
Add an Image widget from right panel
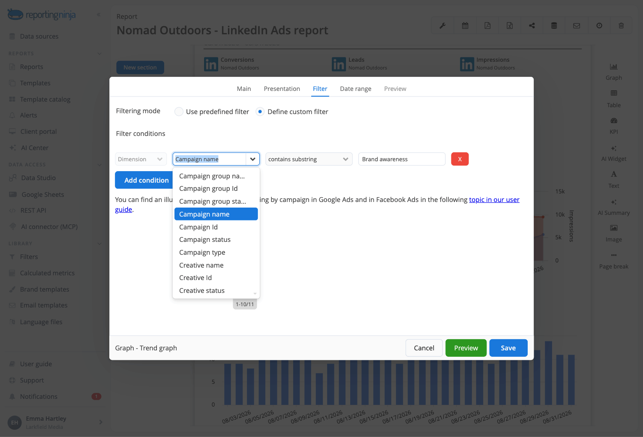614,234
